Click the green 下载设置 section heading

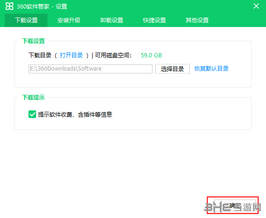tap(33, 41)
